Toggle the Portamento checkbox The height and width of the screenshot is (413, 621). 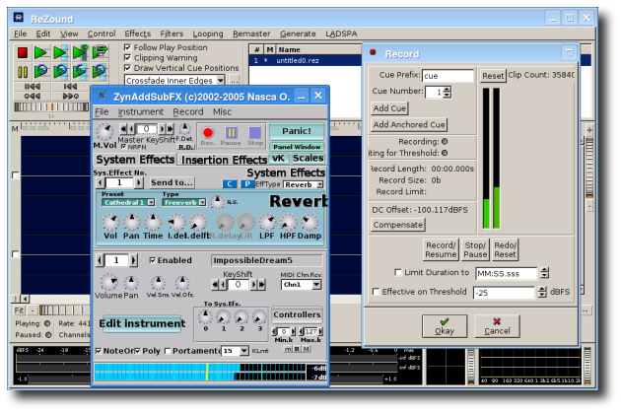[168, 351]
